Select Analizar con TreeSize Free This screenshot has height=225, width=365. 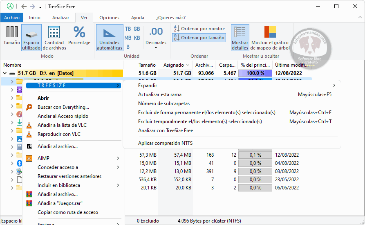click(166, 130)
